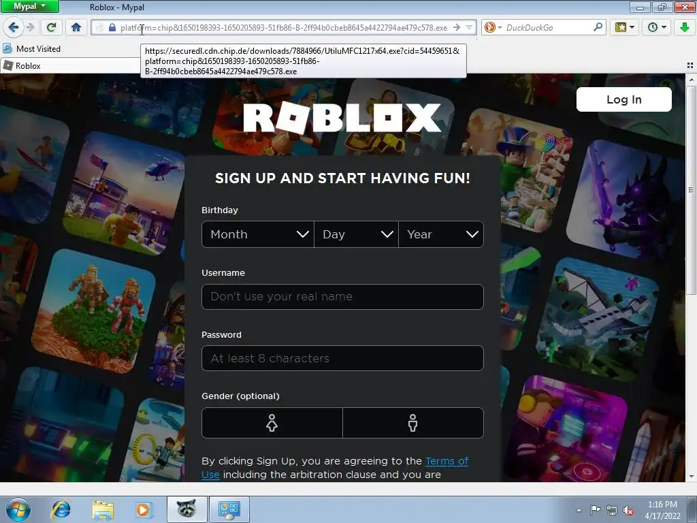Viewport: 697px width, 523px height.
Task: Click the search magnifier icon
Action: pyautogui.click(x=598, y=27)
